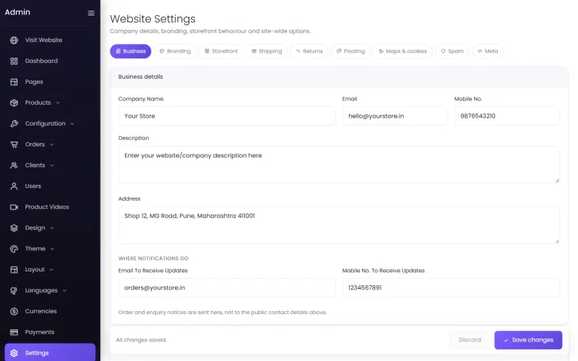Click the Theme palette icon
The image size is (578, 361).
click(14, 249)
